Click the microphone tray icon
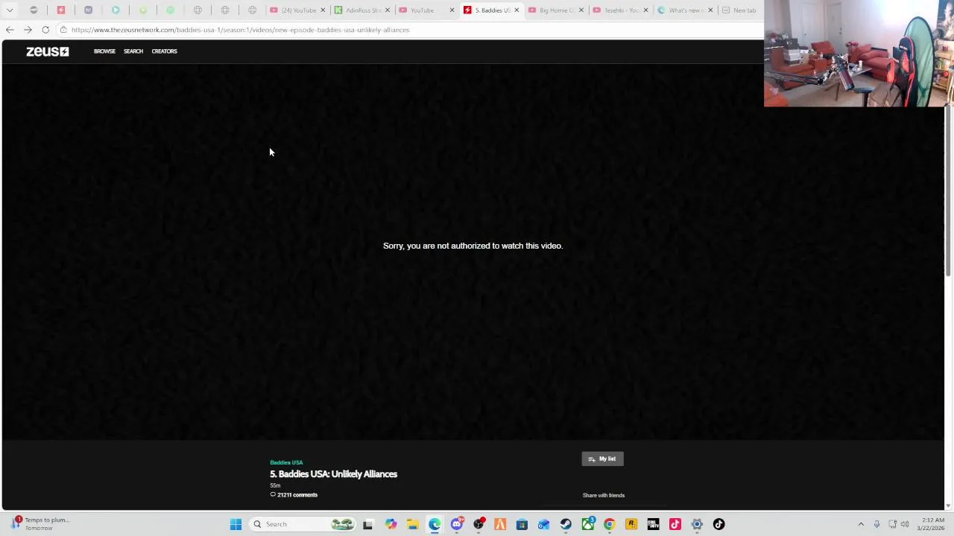The height and width of the screenshot is (536, 954). tap(876, 524)
